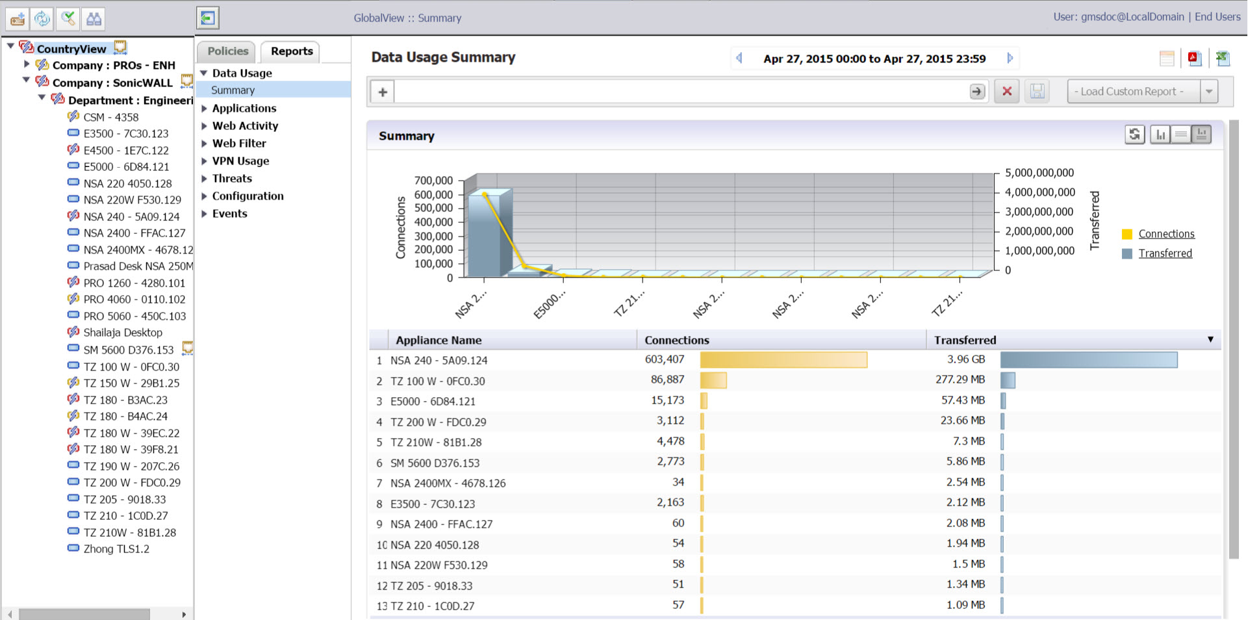This screenshot has width=1248, height=620.
Task: Click the binoculars find icon
Action: pos(94,19)
